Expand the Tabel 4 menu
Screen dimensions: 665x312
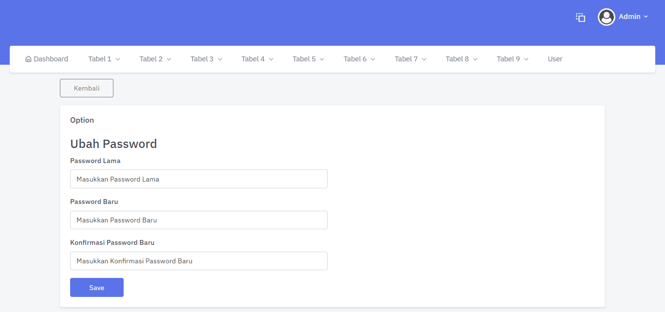tap(258, 59)
